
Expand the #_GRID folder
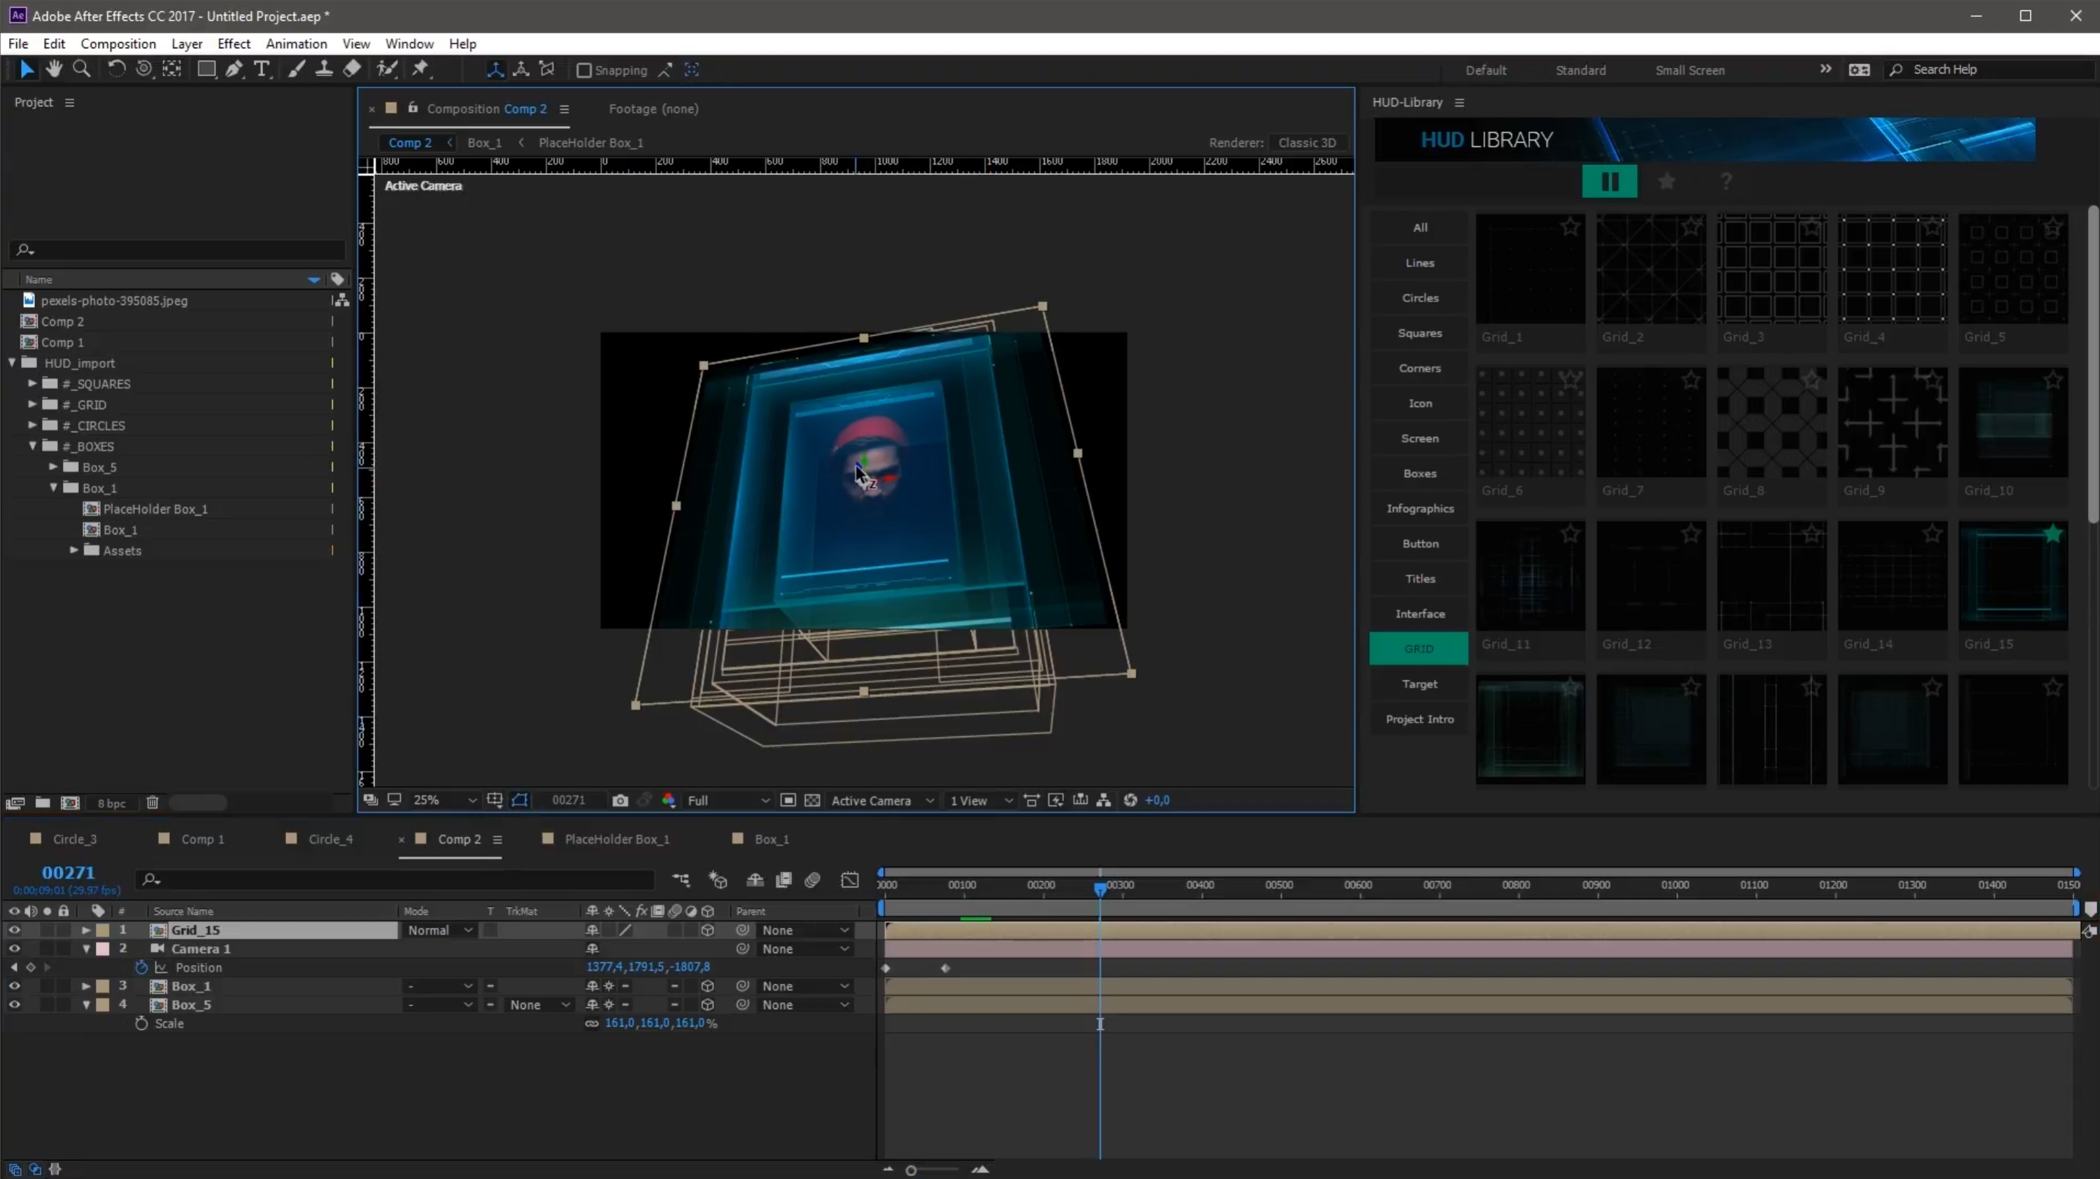pyautogui.click(x=31, y=404)
